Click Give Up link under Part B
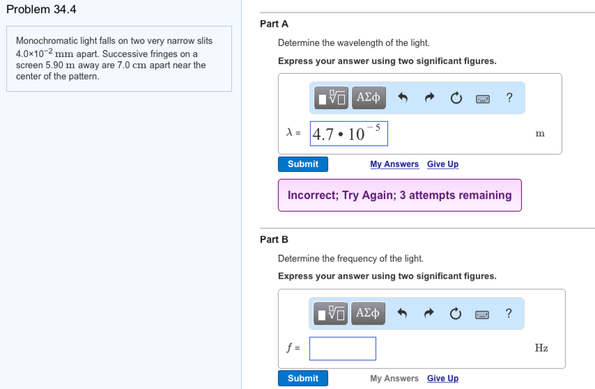The image size is (595, 389). click(x=443, y=378)
